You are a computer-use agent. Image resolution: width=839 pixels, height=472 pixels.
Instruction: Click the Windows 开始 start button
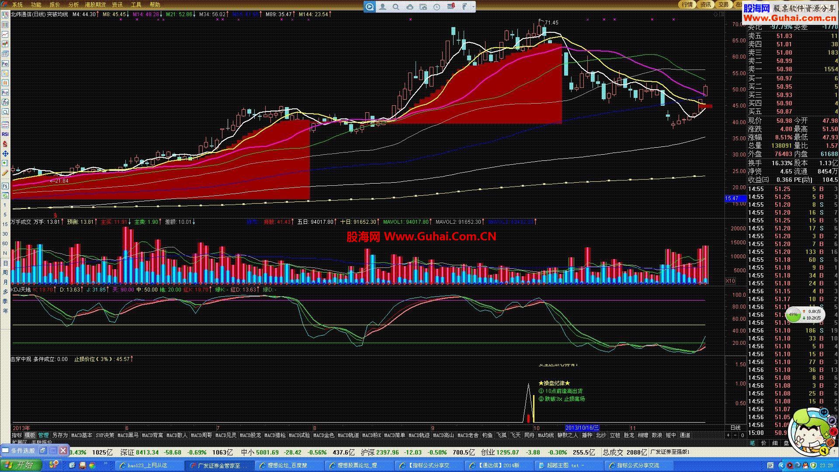[20, 465]
